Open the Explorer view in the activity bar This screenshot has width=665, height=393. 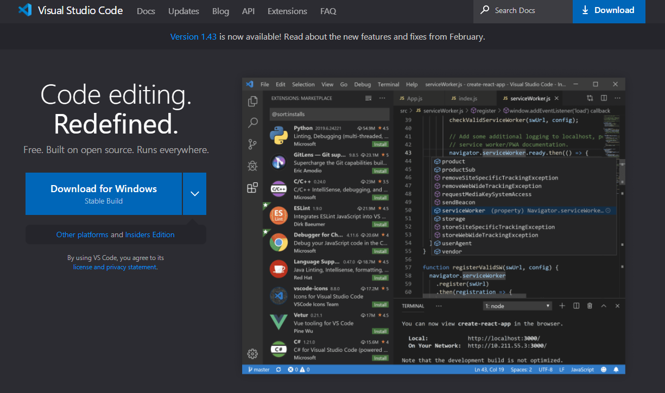[252, 102]
